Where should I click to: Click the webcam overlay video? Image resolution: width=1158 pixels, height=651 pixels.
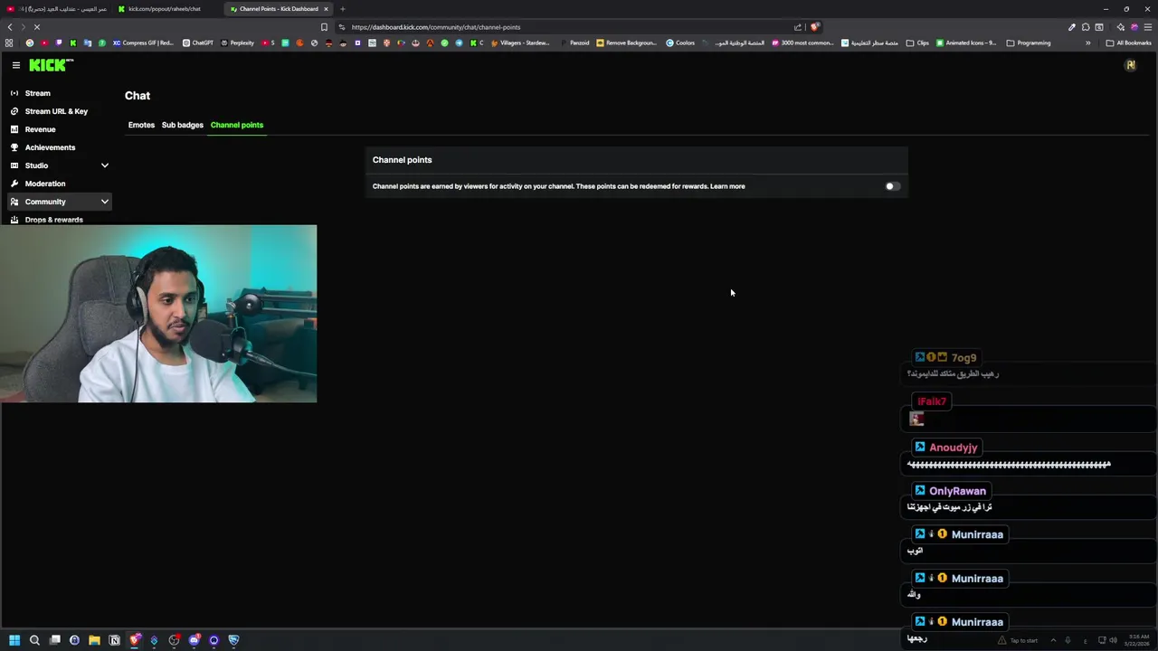point(158,314)
